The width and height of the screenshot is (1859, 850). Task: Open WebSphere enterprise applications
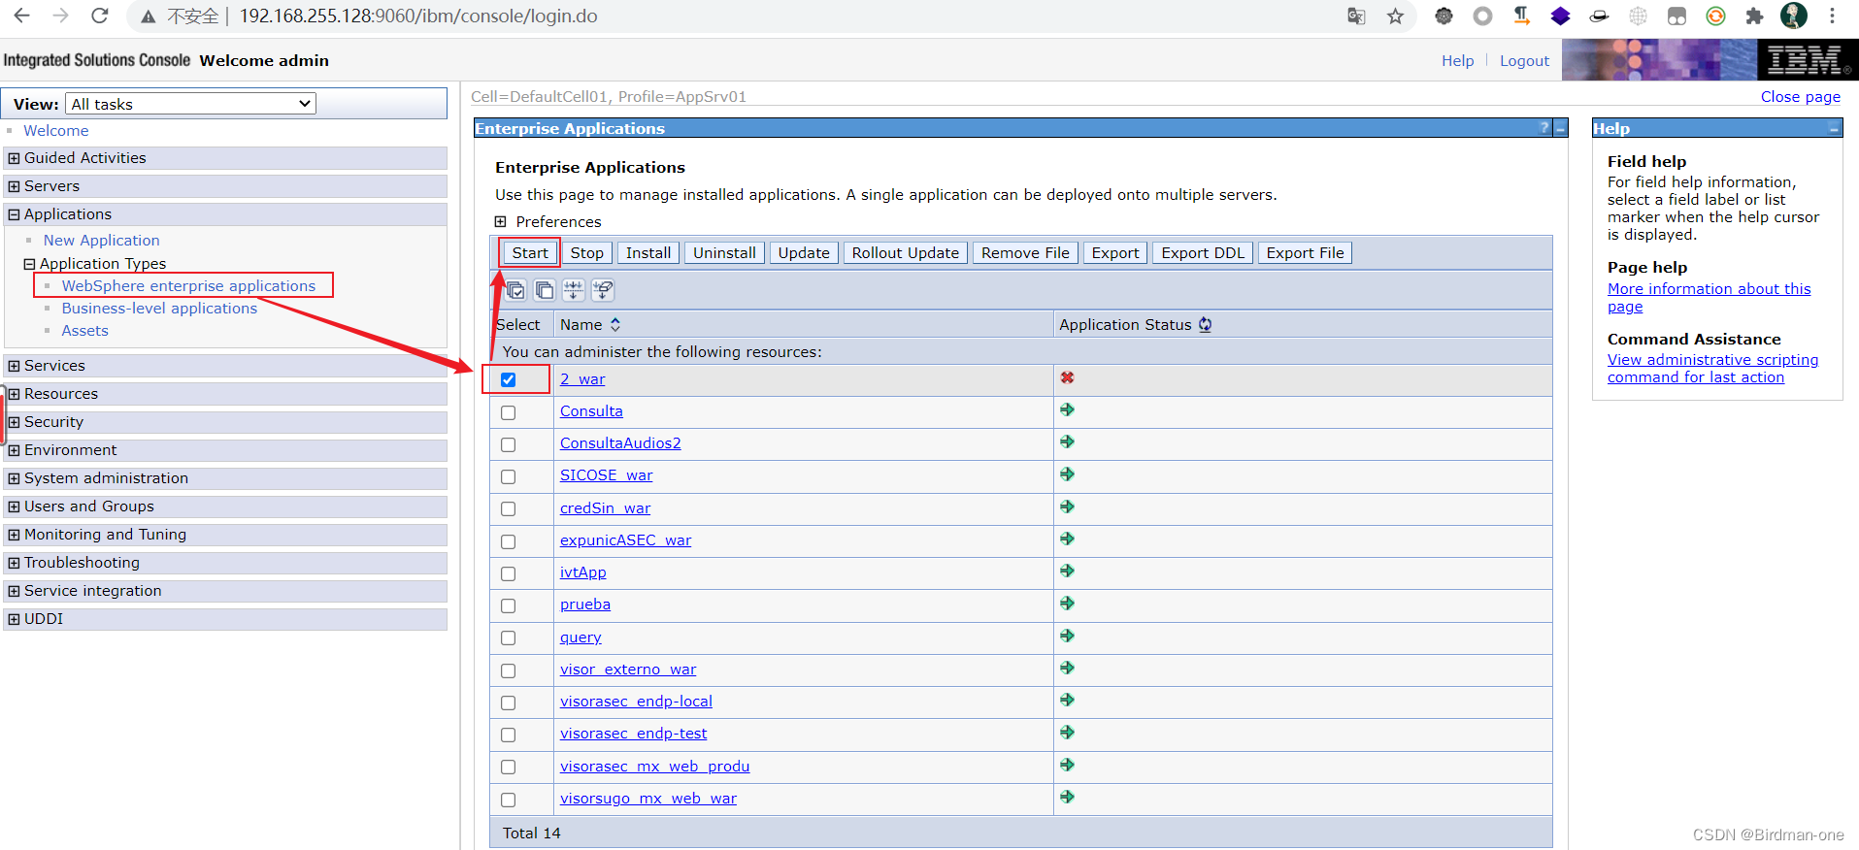tap(188, 286)
